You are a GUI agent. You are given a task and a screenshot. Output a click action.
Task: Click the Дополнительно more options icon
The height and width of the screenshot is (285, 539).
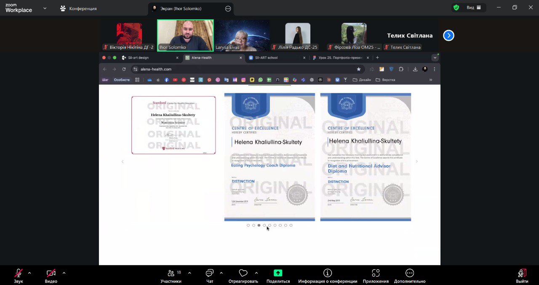click(410, 273)
